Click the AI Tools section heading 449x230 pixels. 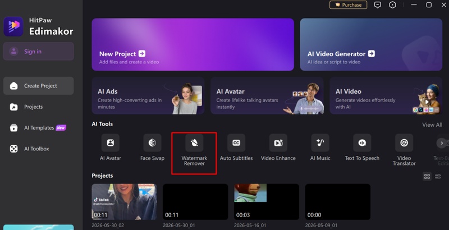[102, 124]
